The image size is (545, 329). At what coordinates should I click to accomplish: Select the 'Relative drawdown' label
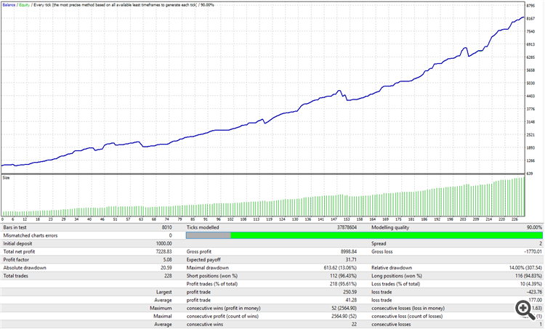tap(392, 268)
